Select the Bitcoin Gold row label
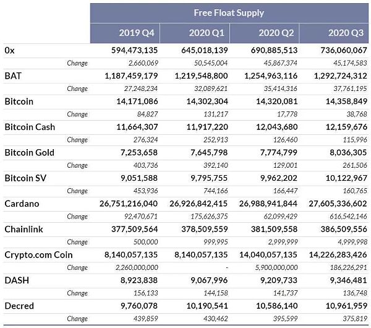Viewport: 371px width, 328px height. click(30, 152)
